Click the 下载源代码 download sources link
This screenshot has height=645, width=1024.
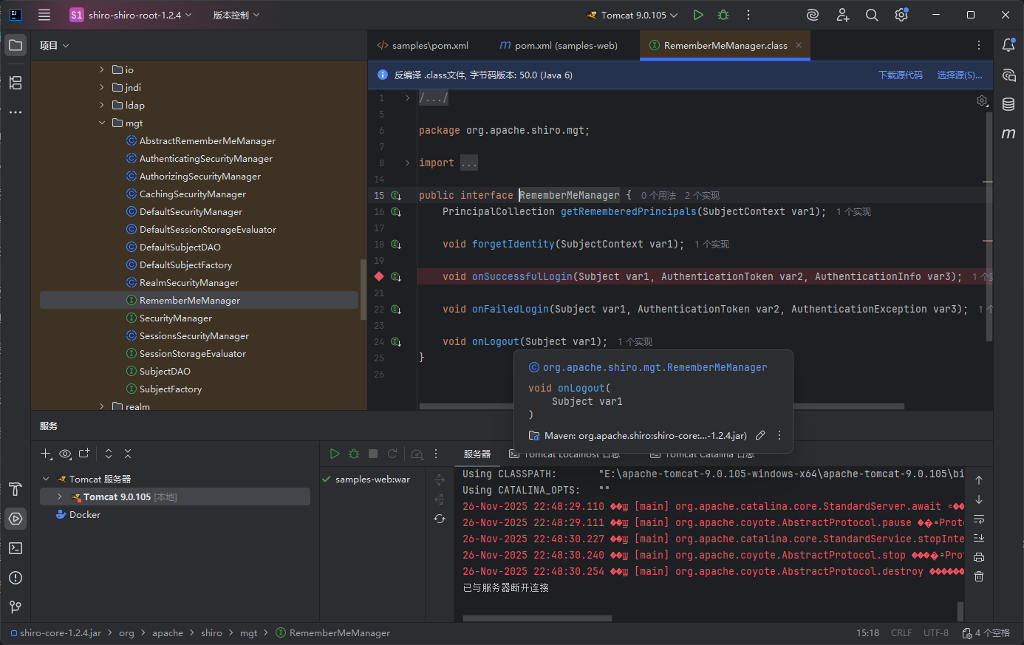pyautogui.click(x=900, y=75)
